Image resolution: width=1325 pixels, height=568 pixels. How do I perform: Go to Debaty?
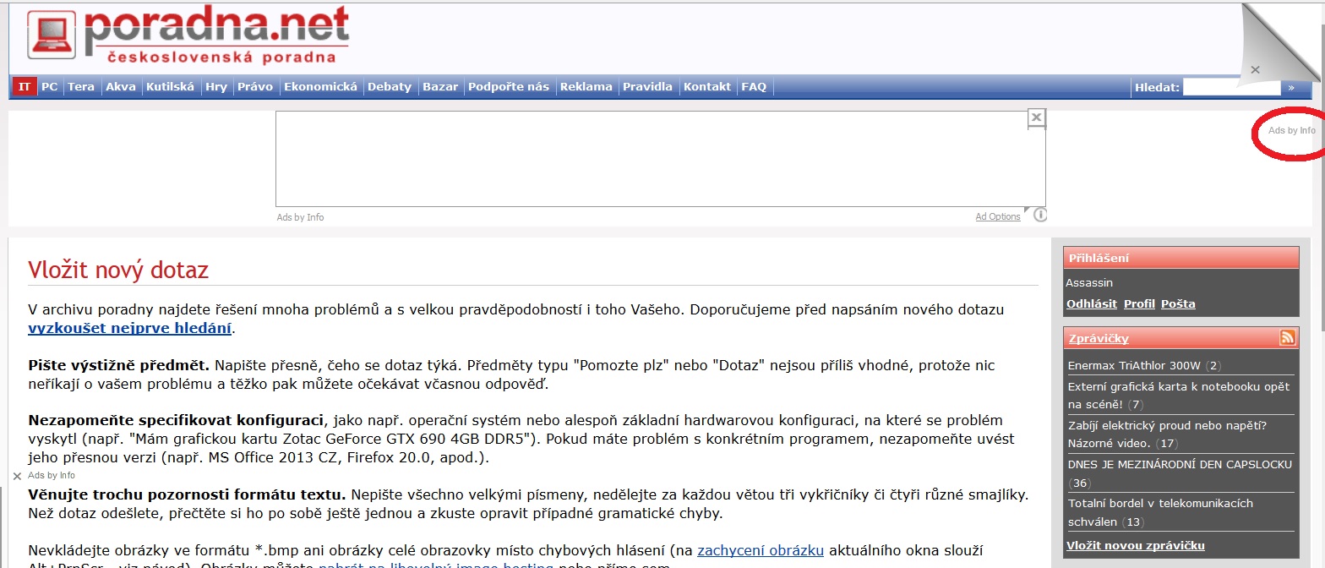(x=390, y=86)
